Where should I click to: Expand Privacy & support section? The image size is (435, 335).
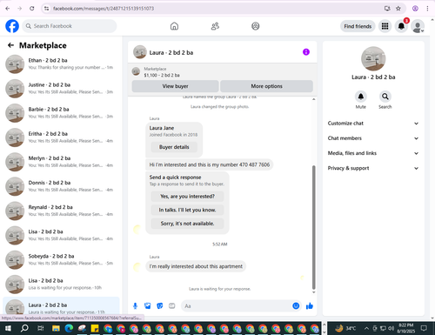click(373, 168)
